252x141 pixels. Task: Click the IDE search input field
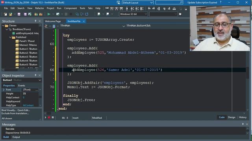click(169, 3)
